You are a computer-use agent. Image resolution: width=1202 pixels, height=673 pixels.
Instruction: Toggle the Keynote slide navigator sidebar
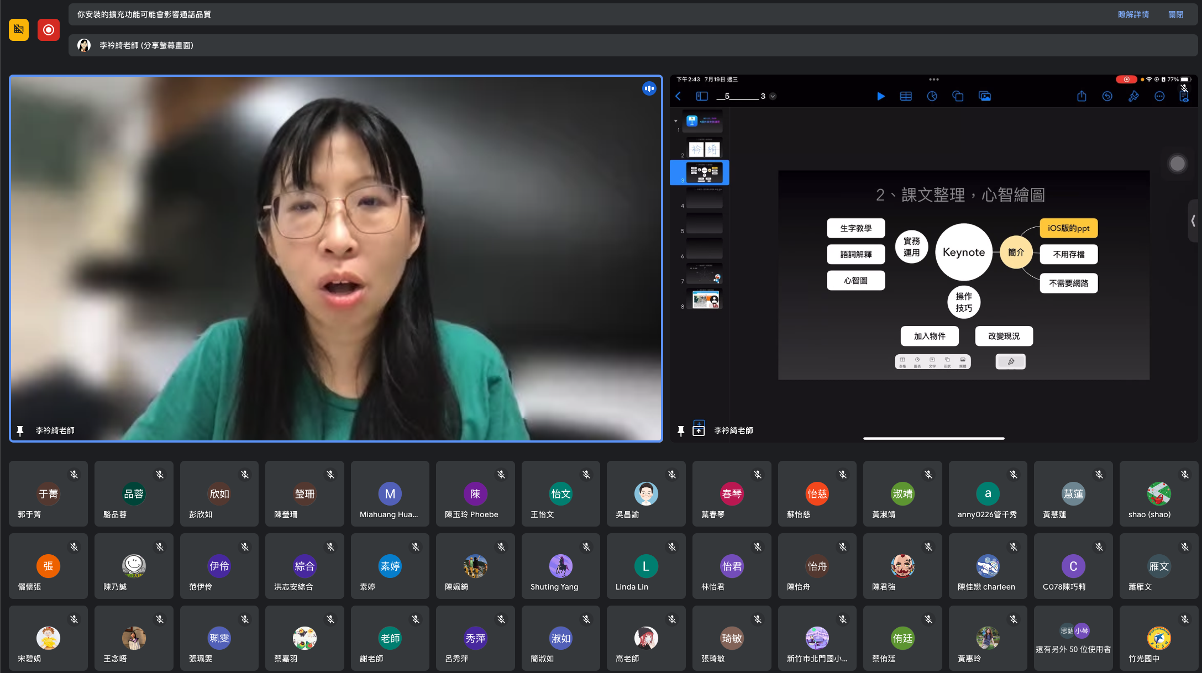[701, 96]
